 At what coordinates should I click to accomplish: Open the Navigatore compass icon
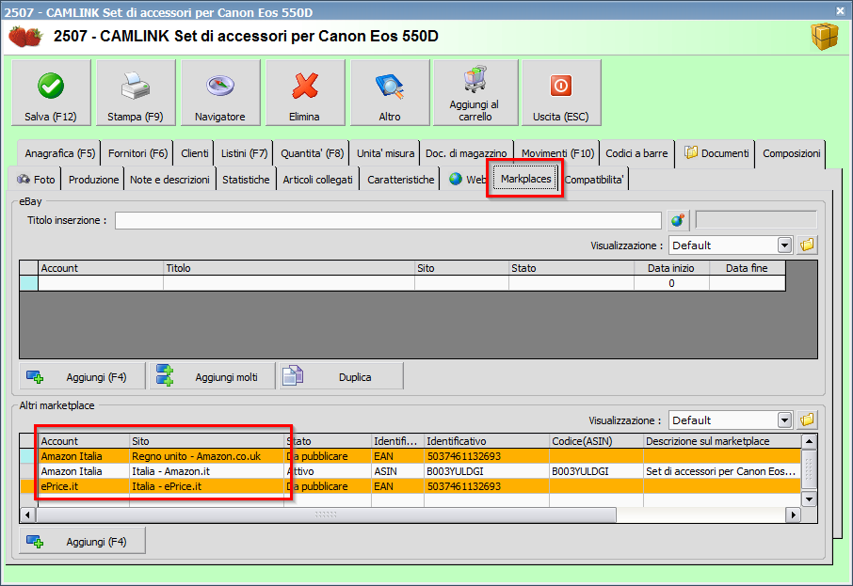[220, 87]
